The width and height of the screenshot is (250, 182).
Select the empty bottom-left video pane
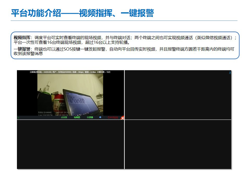71,144
